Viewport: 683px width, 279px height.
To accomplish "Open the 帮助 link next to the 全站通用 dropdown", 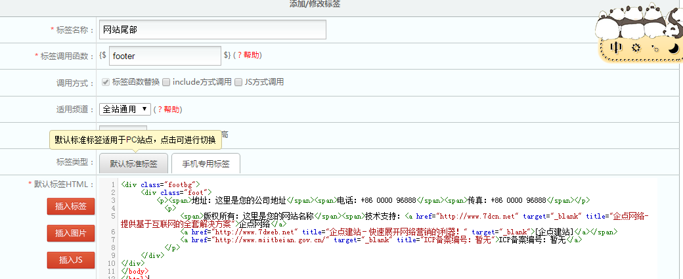I will [x=171, y=109].
